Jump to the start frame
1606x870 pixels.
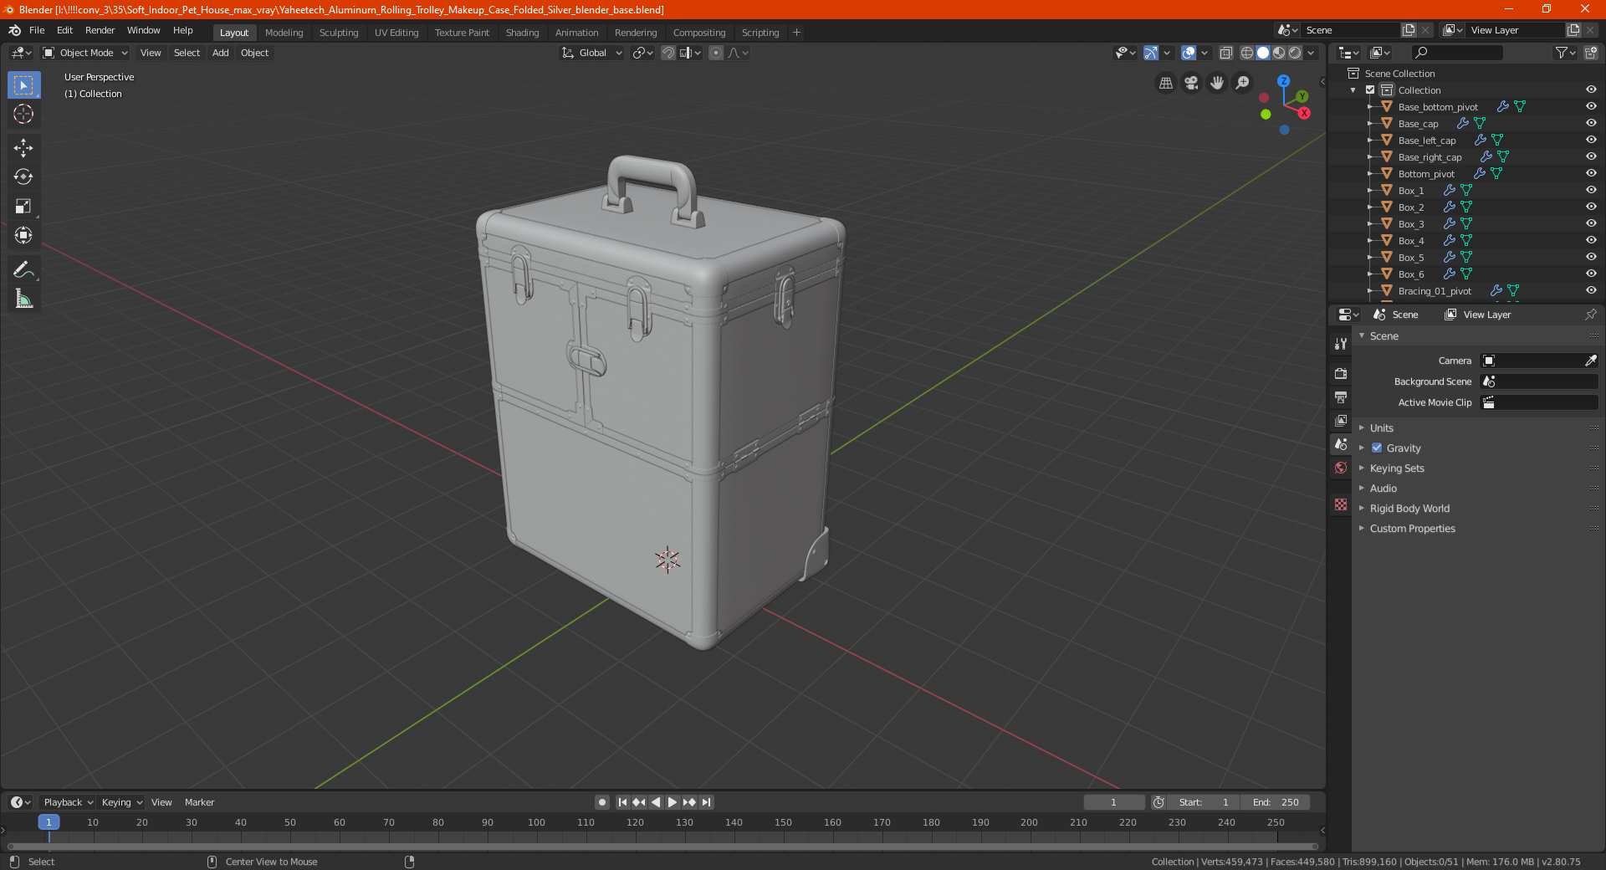tap(622, 802)
